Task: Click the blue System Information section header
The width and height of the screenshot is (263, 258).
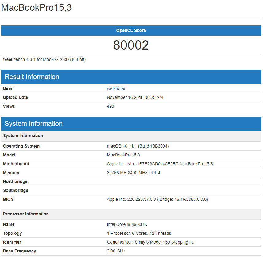Action: [x=131, y=124]
